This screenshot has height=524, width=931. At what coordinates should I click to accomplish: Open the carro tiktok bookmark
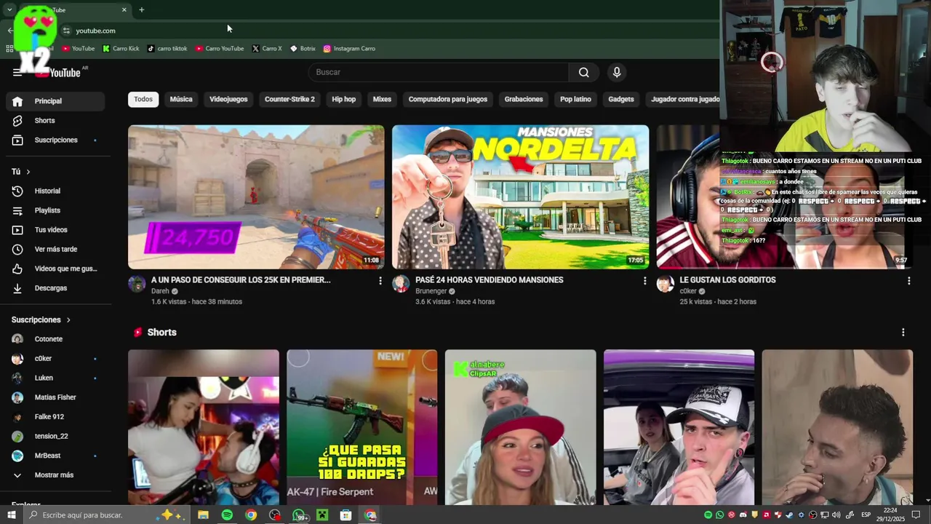tap(167, 49)
